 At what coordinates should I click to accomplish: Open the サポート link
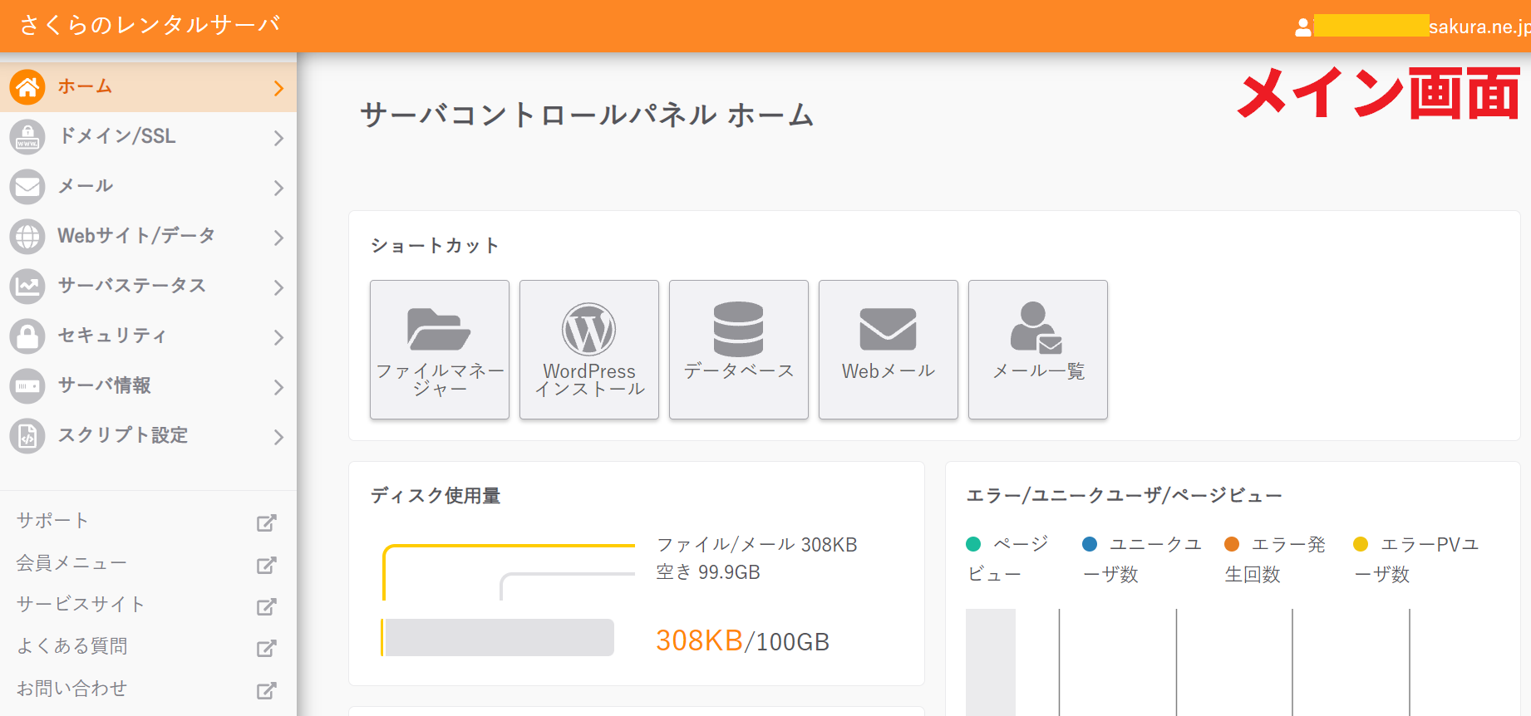click(x=53, y=521)
